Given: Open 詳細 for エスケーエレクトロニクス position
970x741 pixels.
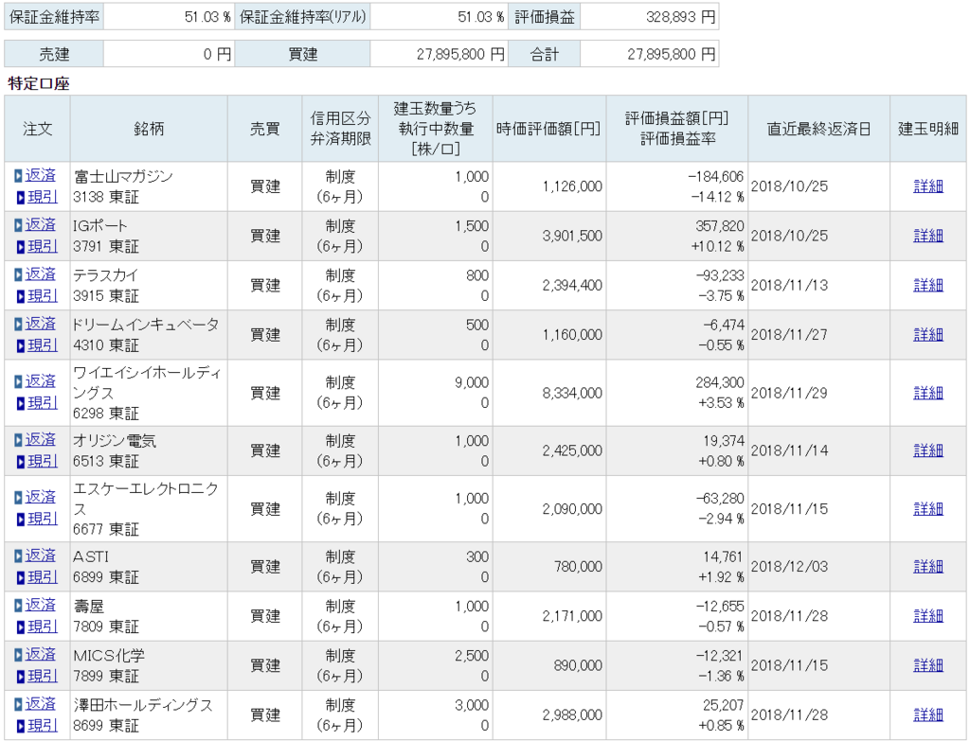Looking at the screenshot, I should pyautogui.click(x=928, y=509).
